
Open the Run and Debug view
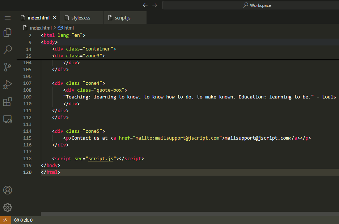tap(7, 84)
